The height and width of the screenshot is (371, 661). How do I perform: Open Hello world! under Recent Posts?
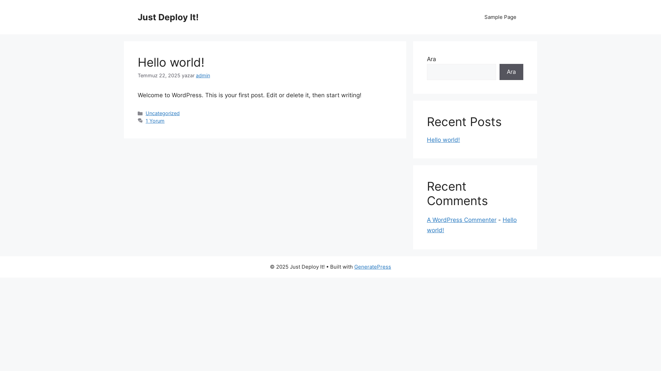(443, 140)
